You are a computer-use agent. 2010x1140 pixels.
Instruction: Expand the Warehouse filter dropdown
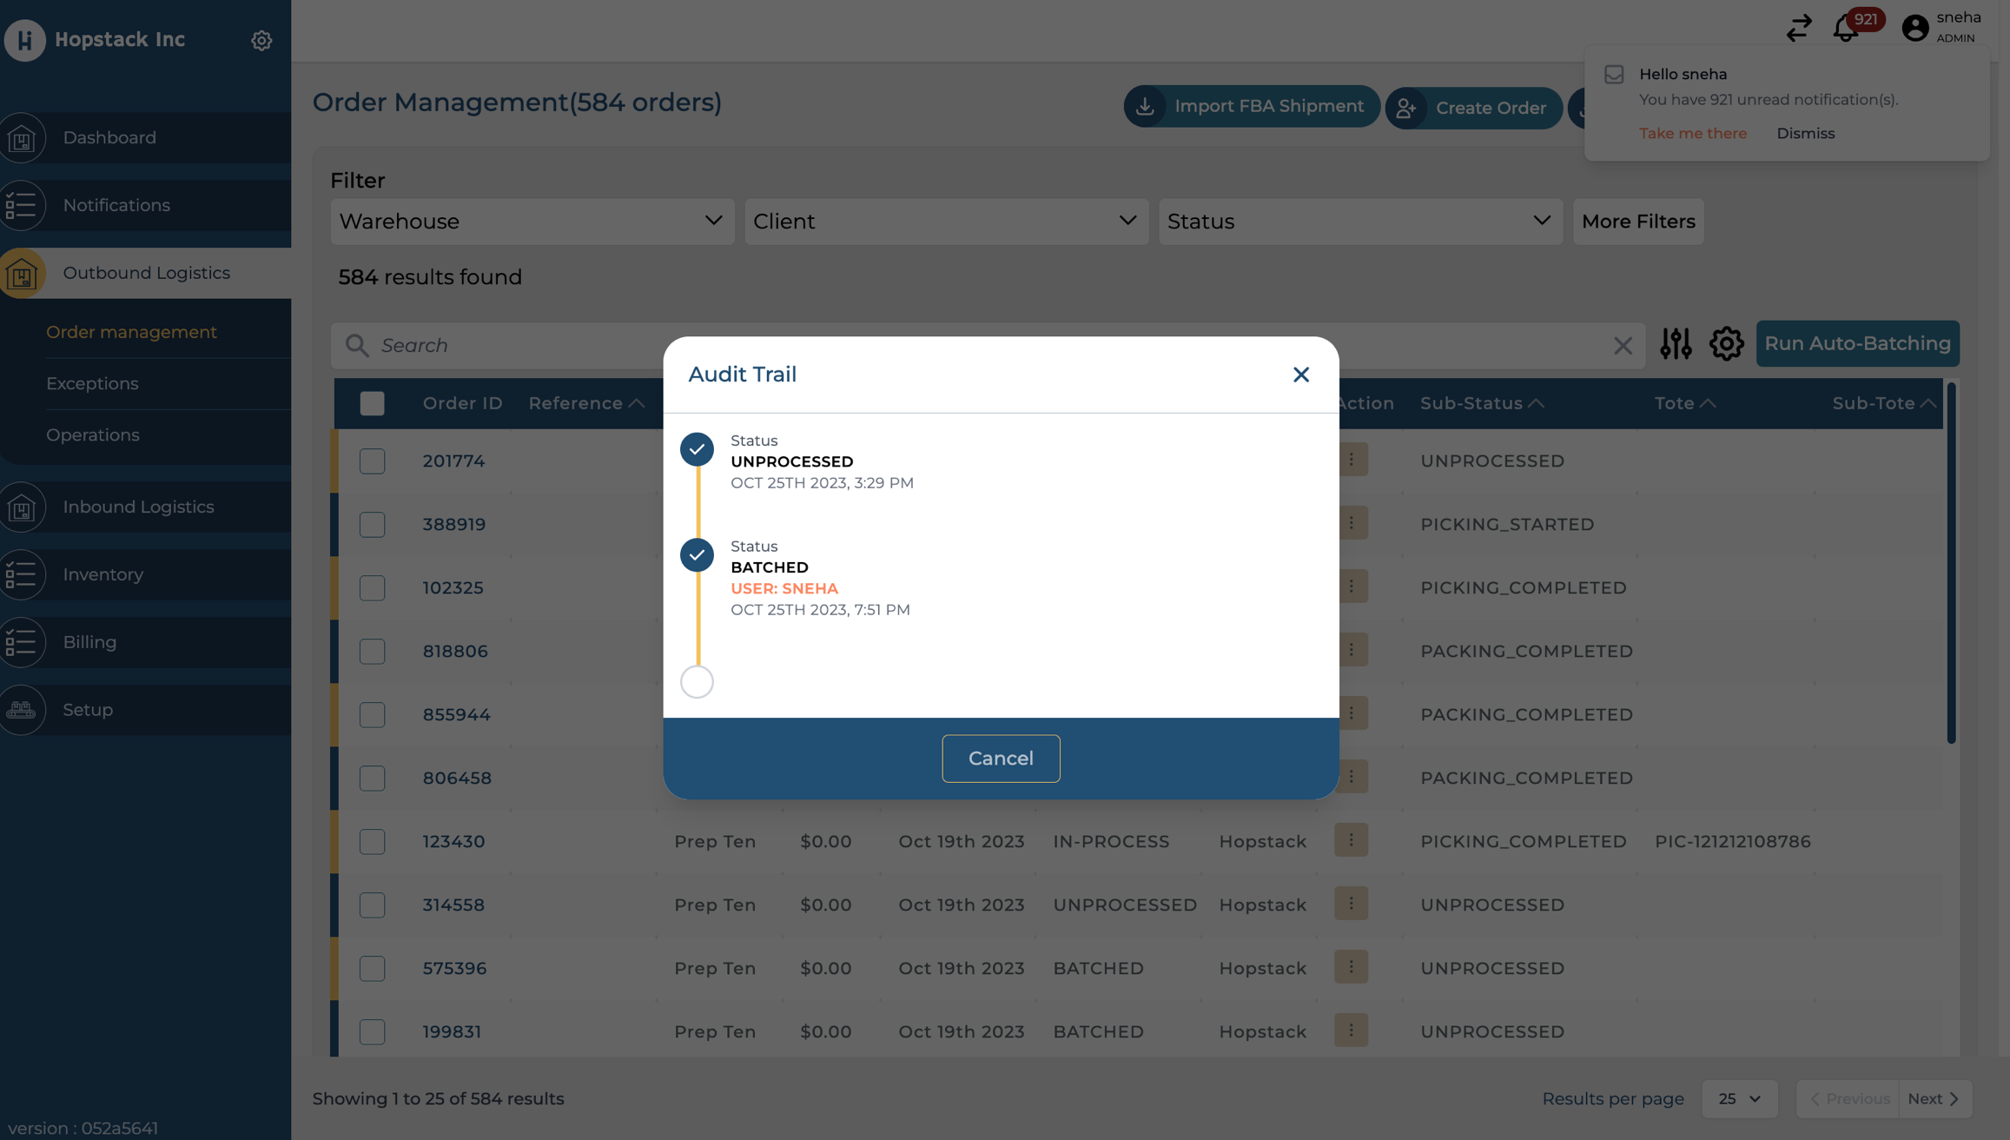coord(532,222)
